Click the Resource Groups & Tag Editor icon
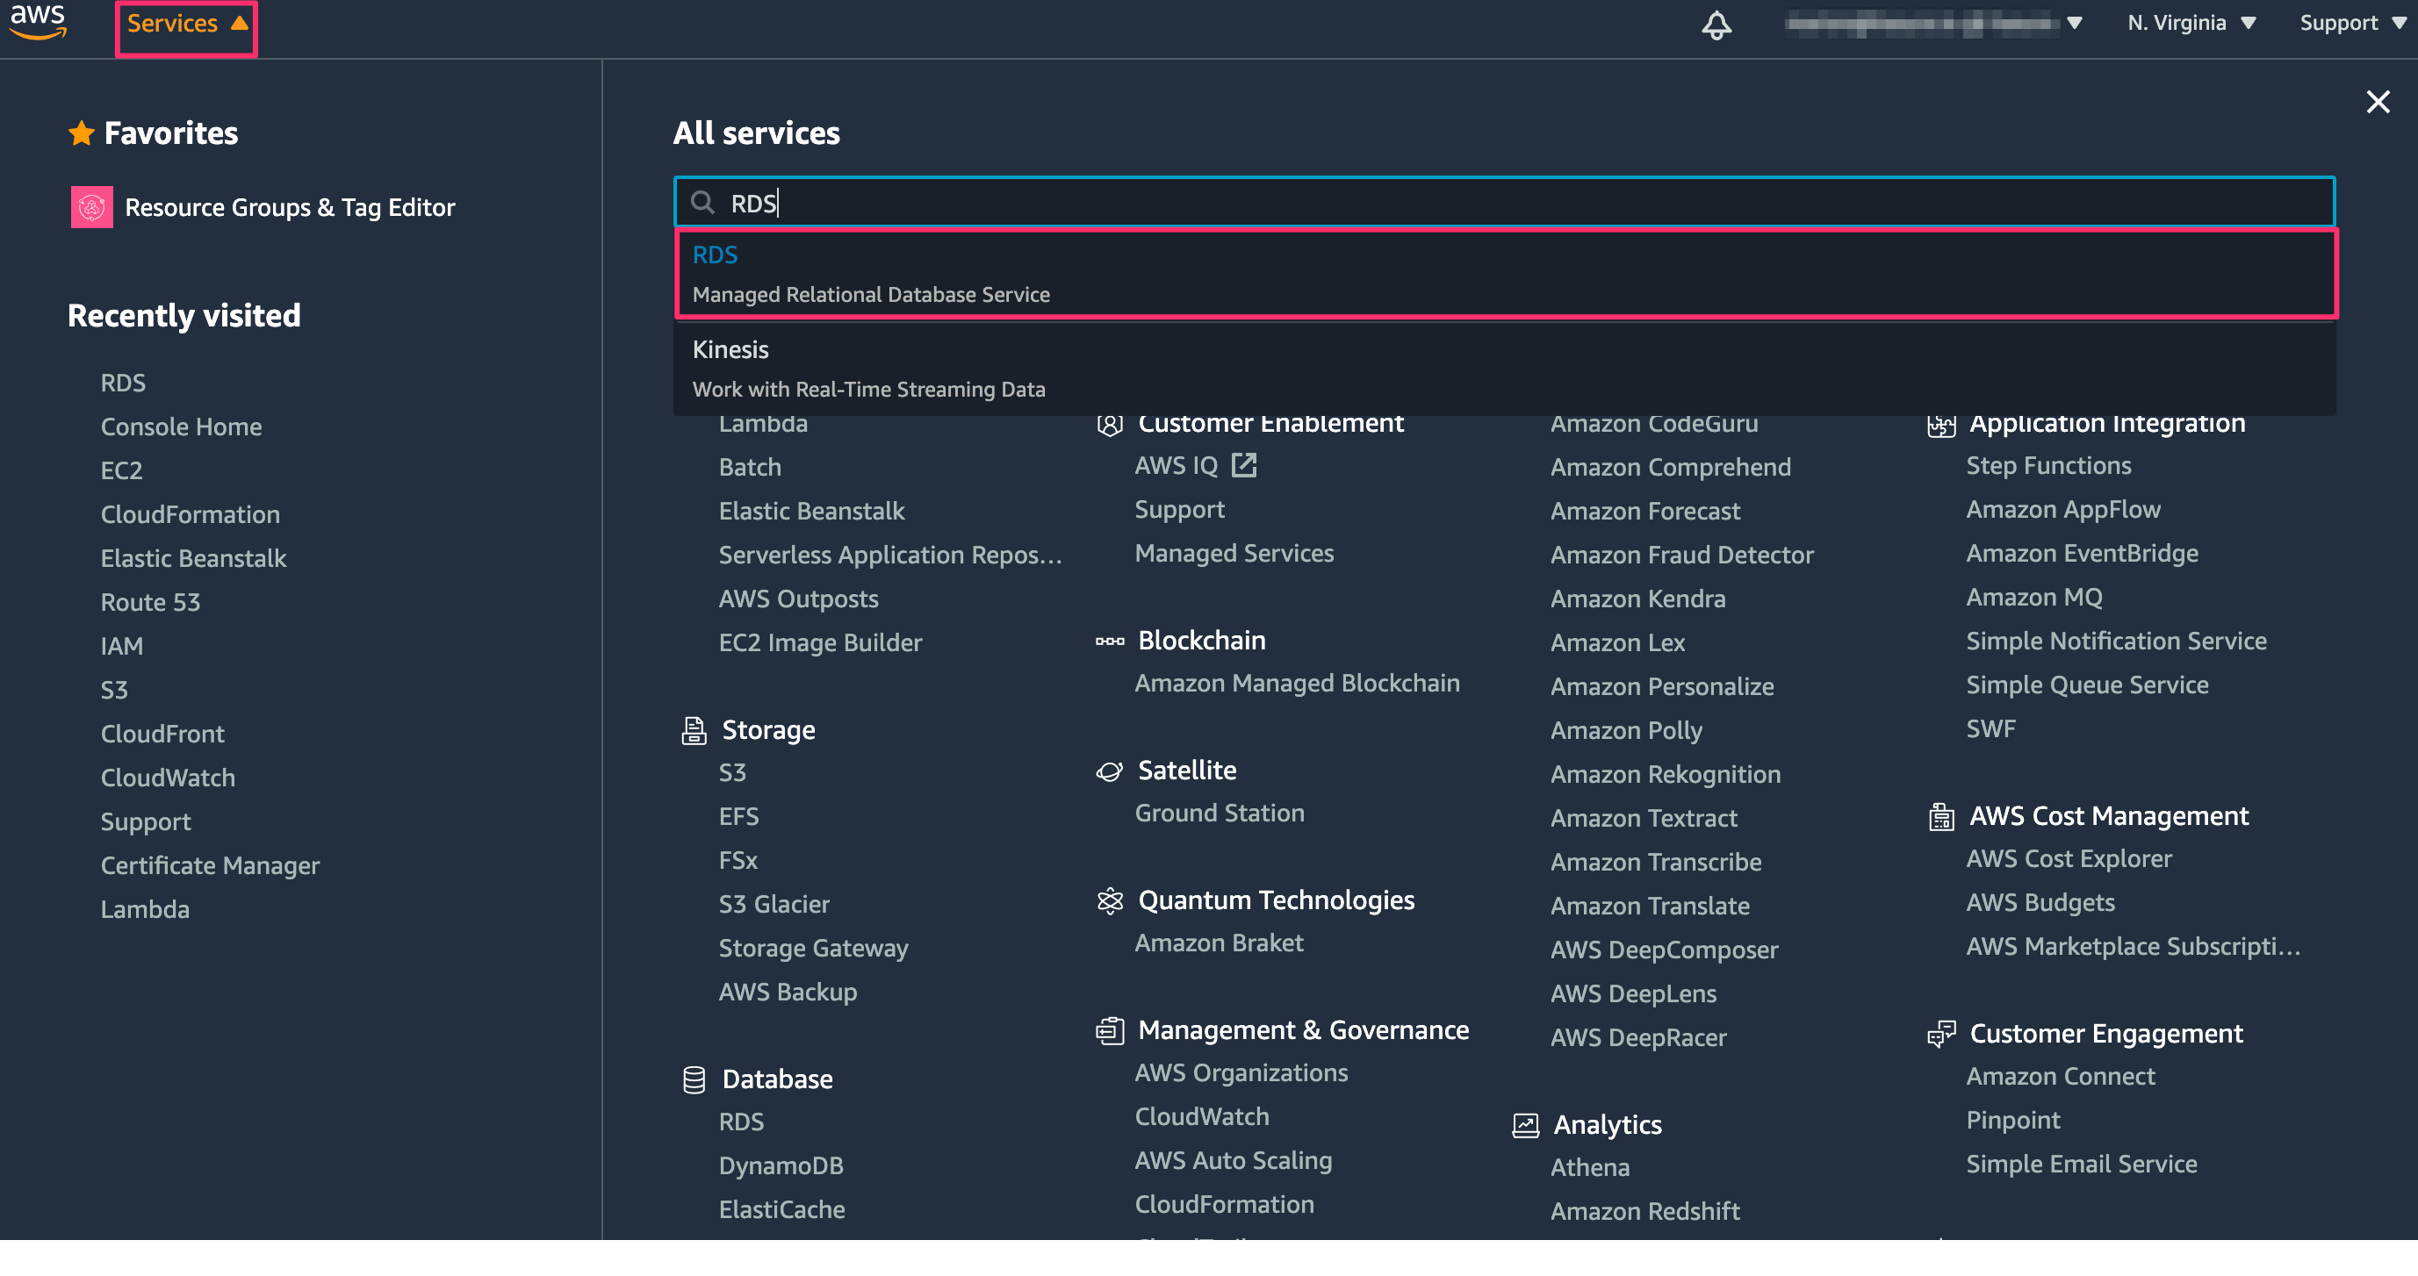The width and height of the screenshot is (2418, 1276). (91, 206)
